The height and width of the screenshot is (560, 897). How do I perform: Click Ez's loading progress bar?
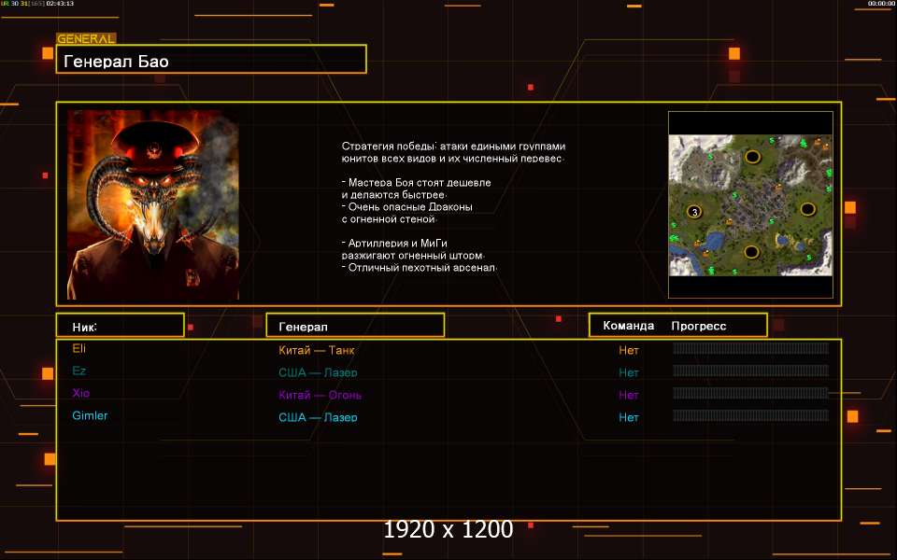[750, 371]
